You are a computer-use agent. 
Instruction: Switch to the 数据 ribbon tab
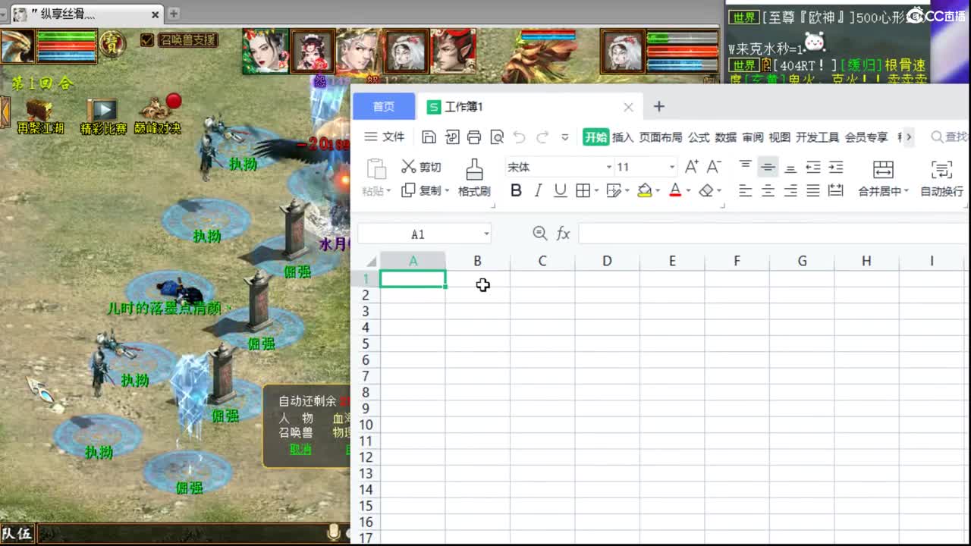pyautogui.click(x=726, y=137)
